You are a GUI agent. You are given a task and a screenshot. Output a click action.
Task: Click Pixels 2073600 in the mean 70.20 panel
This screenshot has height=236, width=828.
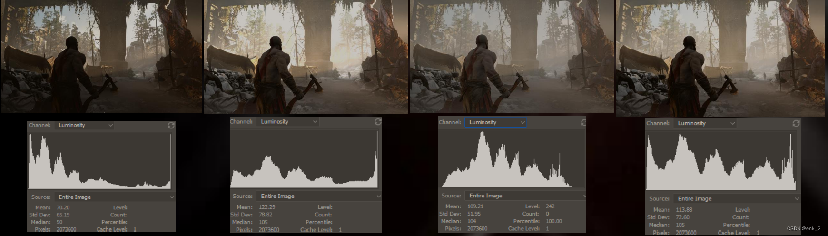pos(66,229)
